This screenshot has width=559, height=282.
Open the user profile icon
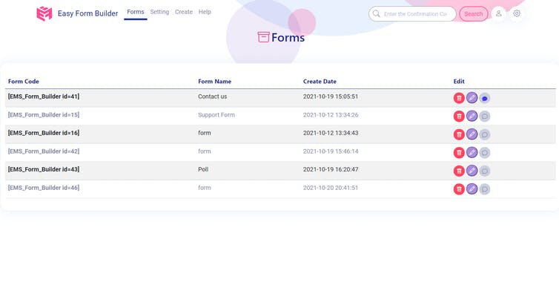pos(498,13)
